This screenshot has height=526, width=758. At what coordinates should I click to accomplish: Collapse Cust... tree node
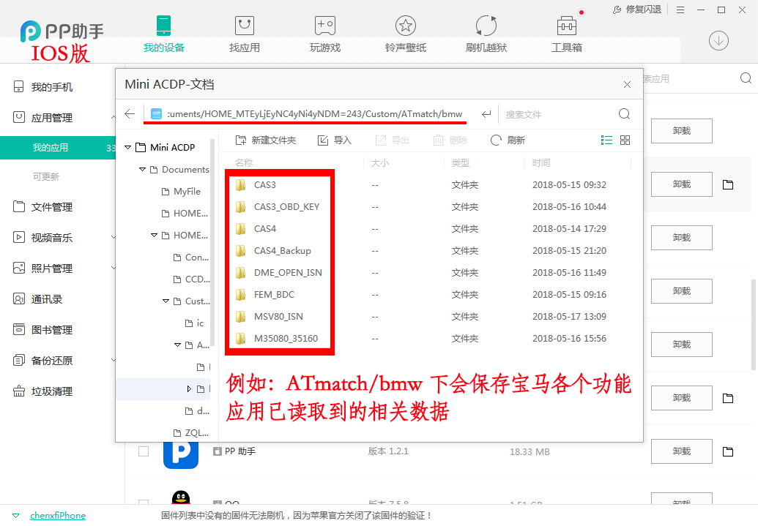(166, 301)
